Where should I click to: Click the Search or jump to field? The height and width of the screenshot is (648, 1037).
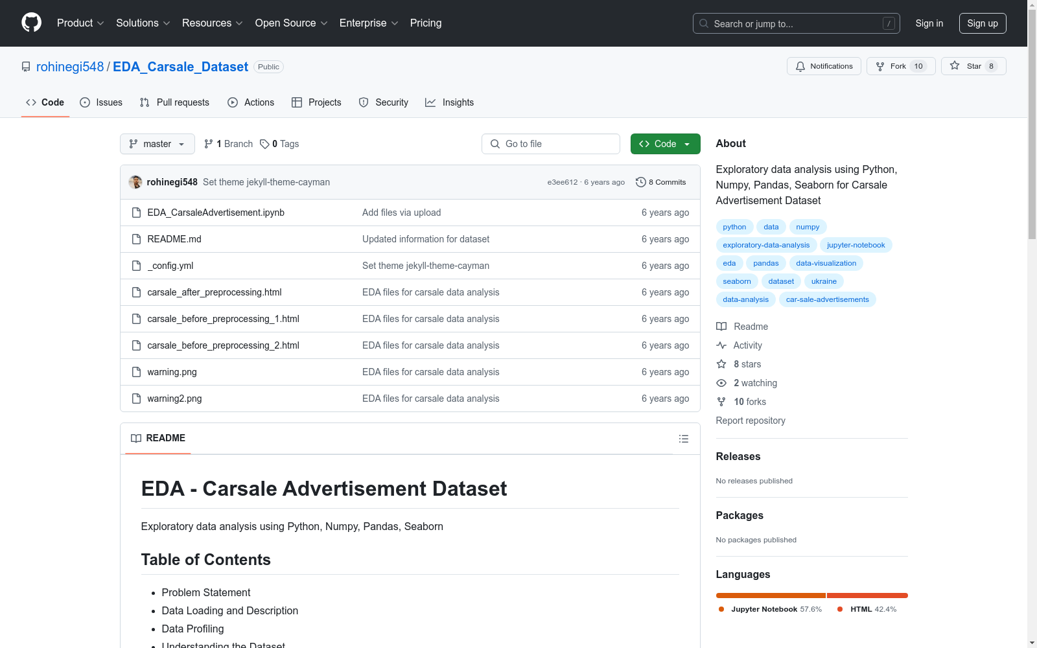point(797,23)
